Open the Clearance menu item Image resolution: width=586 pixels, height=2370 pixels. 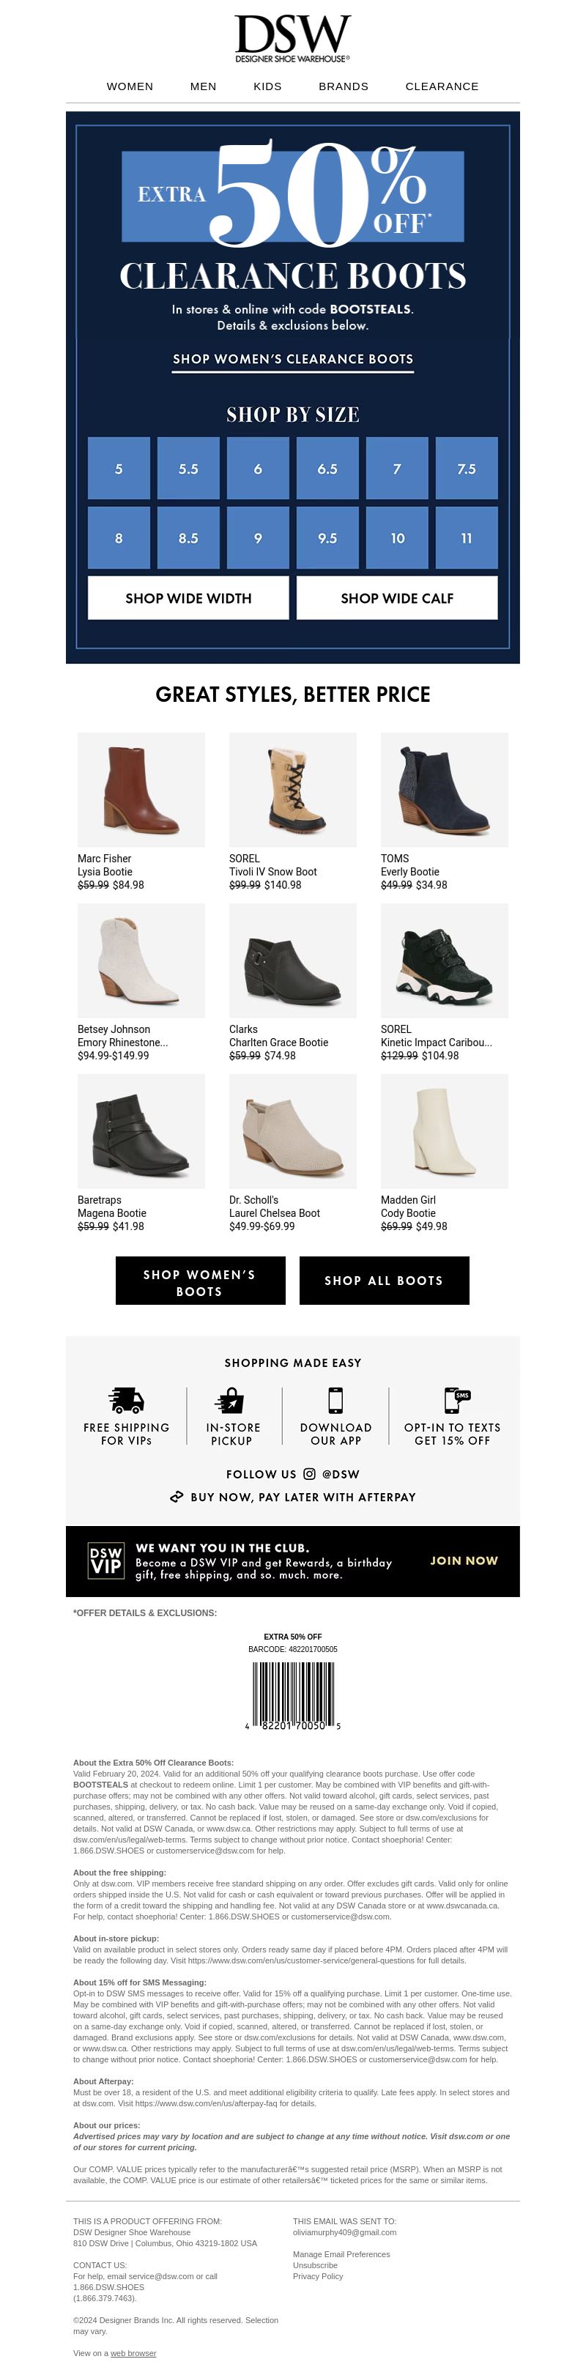[442, 86]
